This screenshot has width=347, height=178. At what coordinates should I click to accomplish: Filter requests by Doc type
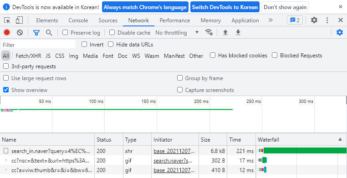point(122,56)
